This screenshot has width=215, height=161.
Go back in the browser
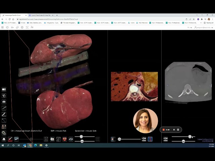point(2,19)
